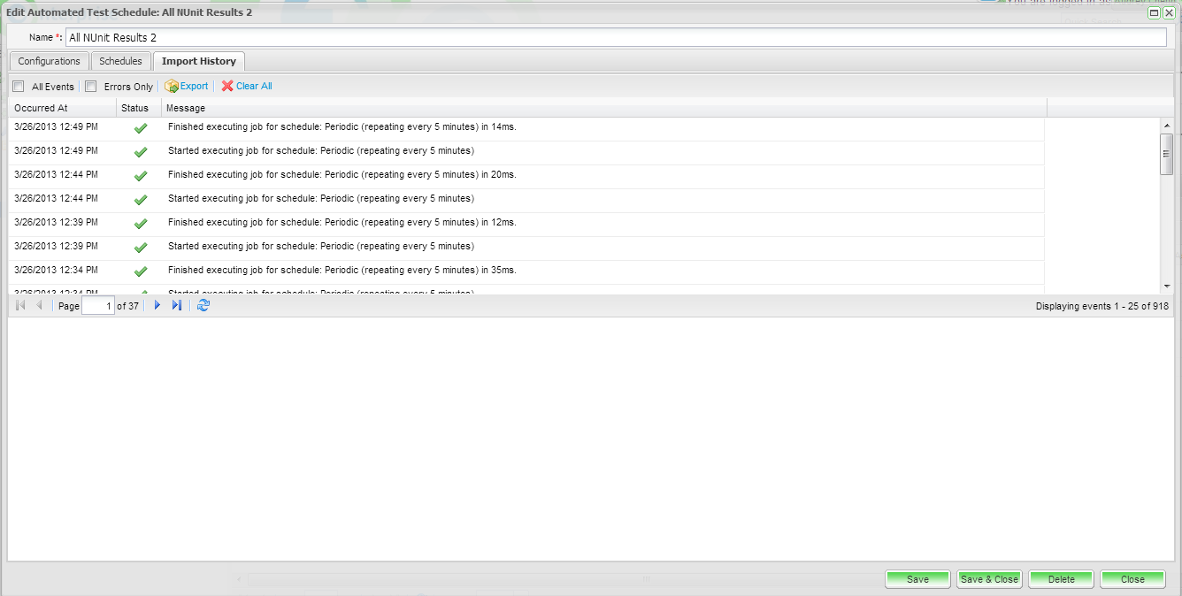Click the green checkmark in the first row
The image size is (1182, 596).
pyautogui.click(x=140, y=128)
